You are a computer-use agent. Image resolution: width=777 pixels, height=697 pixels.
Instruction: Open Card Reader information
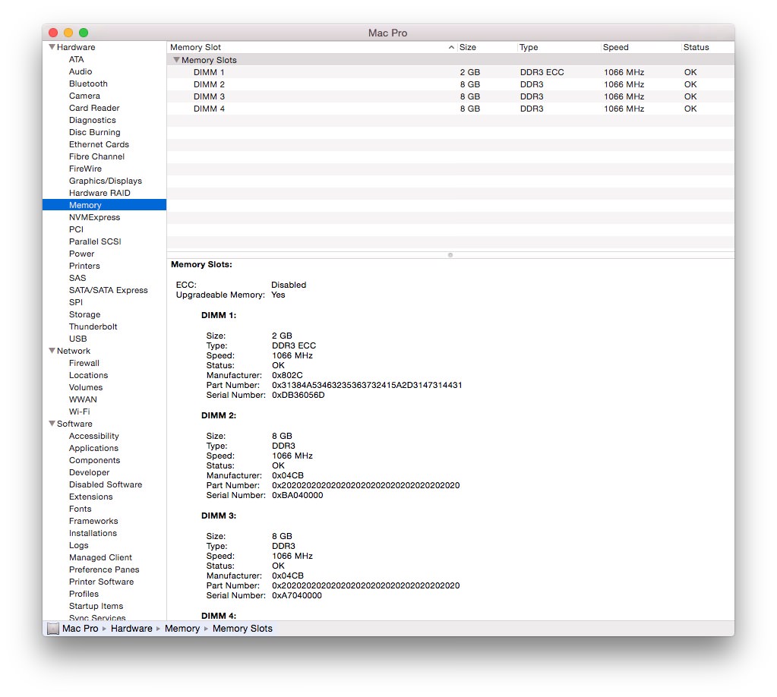pyautogui.click(x=94, y=108)
